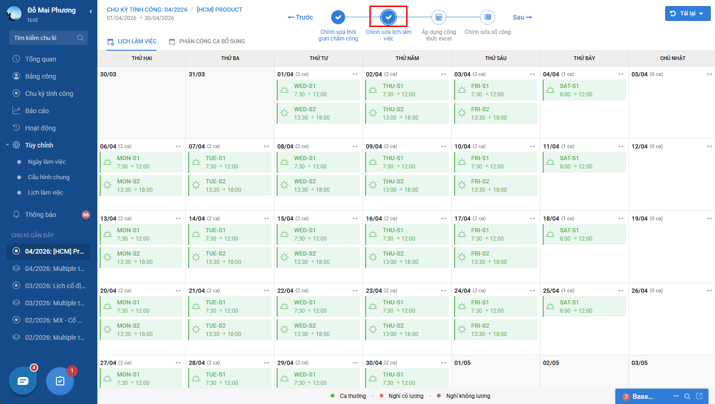Image resolution: width=715 pixels, height=404 pixels.
Task: Select THU-S2 shift on 09/04
Action: point(407,185)
